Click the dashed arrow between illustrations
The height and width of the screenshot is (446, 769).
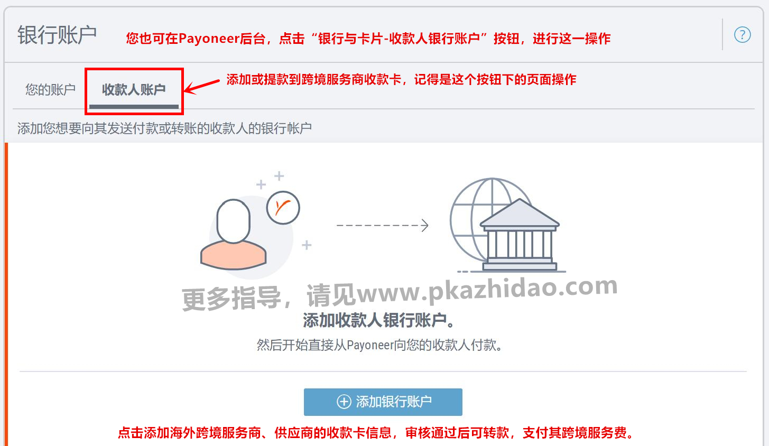[382, 226]
